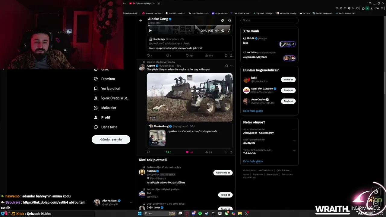
Task: Expand Daha fazla footer links
Action: (287, 174)
